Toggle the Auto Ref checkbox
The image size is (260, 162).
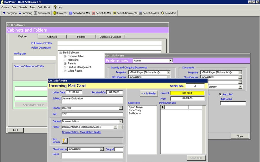220,94
